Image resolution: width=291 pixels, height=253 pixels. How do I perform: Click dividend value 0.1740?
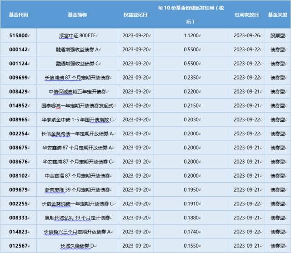[x=191, y=232]
